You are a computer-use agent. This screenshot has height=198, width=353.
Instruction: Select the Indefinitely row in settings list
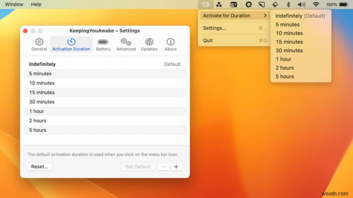pyautogui.click(x=105, y=64)
